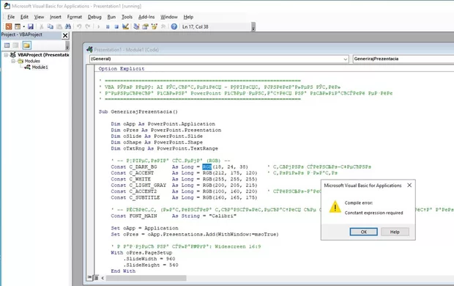Click the Insert UserForm toolbar icon
The width and height of the screenshot is (454, 286).
[x=18, y=26]
